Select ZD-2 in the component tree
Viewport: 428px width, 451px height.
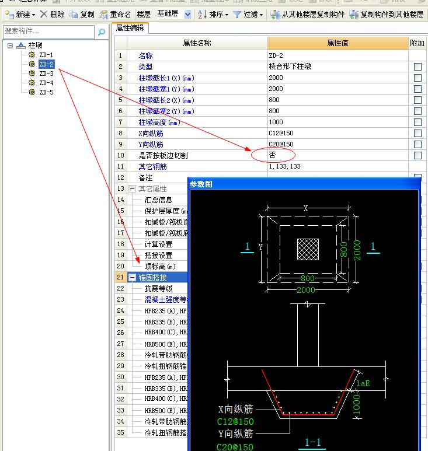click(x=46, y=64)
